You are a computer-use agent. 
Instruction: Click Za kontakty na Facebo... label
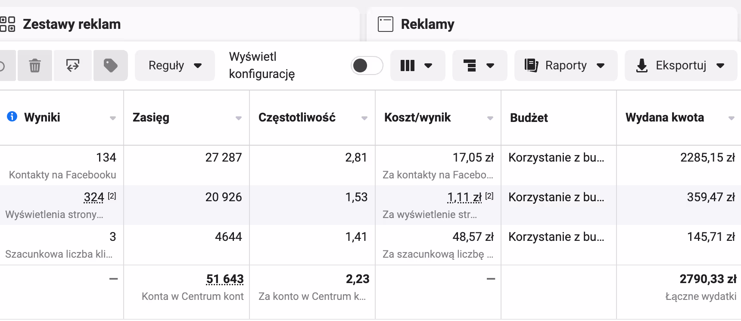(438, 175)
